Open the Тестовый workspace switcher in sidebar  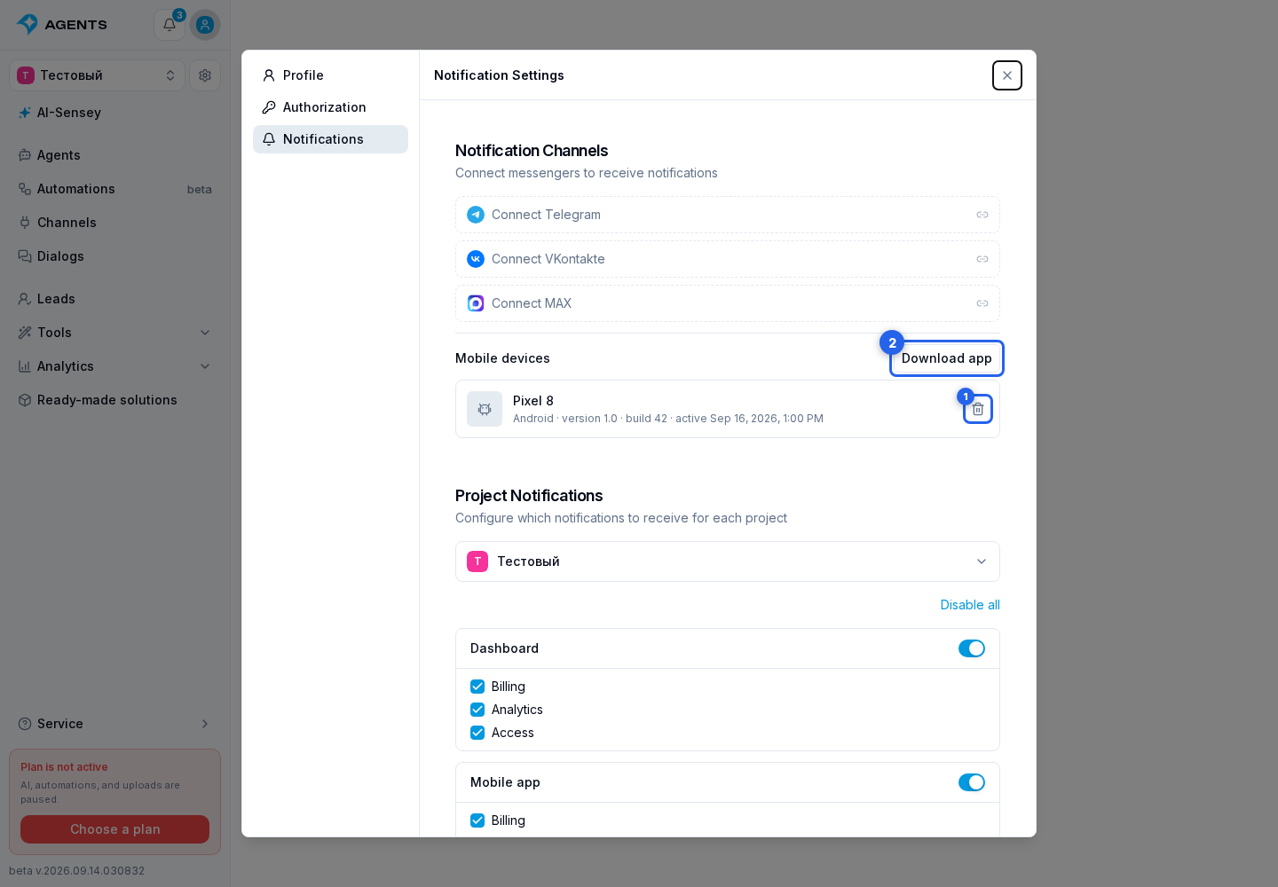point(98,75)
